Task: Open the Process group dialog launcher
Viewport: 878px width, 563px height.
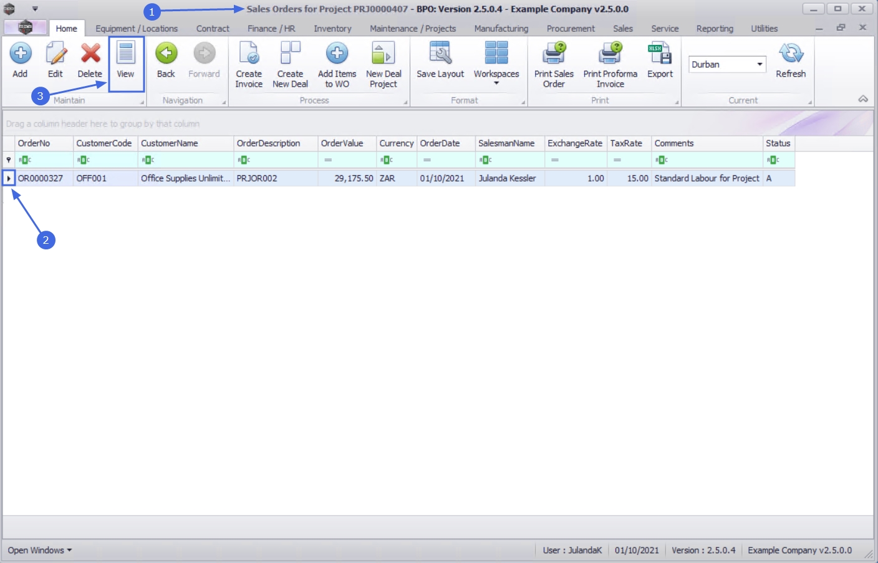Action: (405, 102)
